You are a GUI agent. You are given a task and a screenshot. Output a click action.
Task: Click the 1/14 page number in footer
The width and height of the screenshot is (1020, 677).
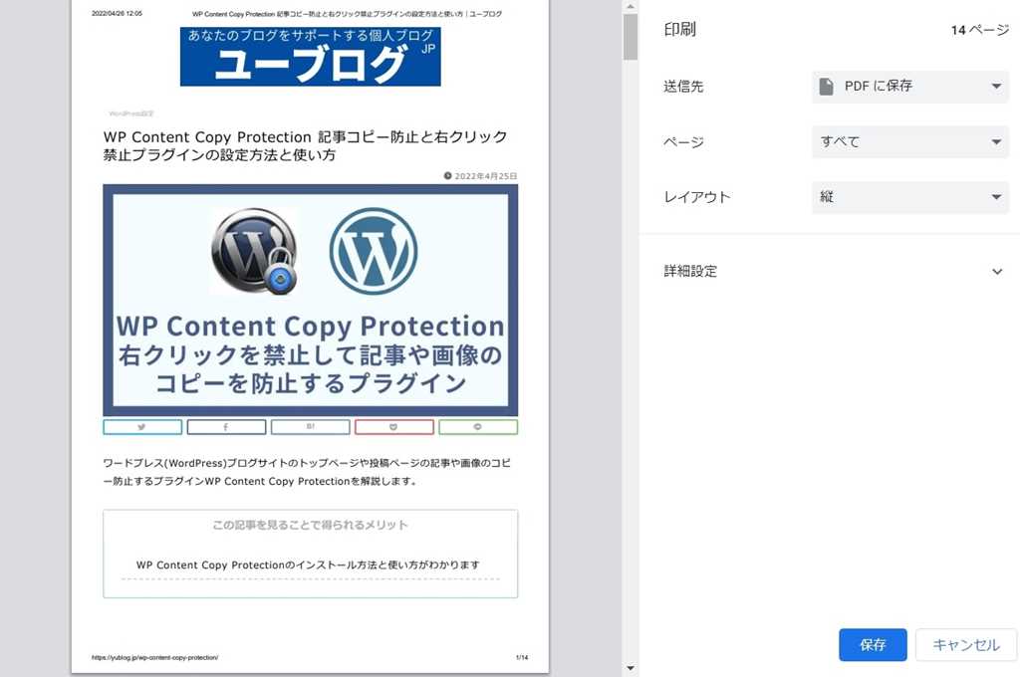522,657
